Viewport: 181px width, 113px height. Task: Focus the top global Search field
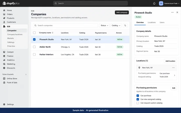(90, 3)
